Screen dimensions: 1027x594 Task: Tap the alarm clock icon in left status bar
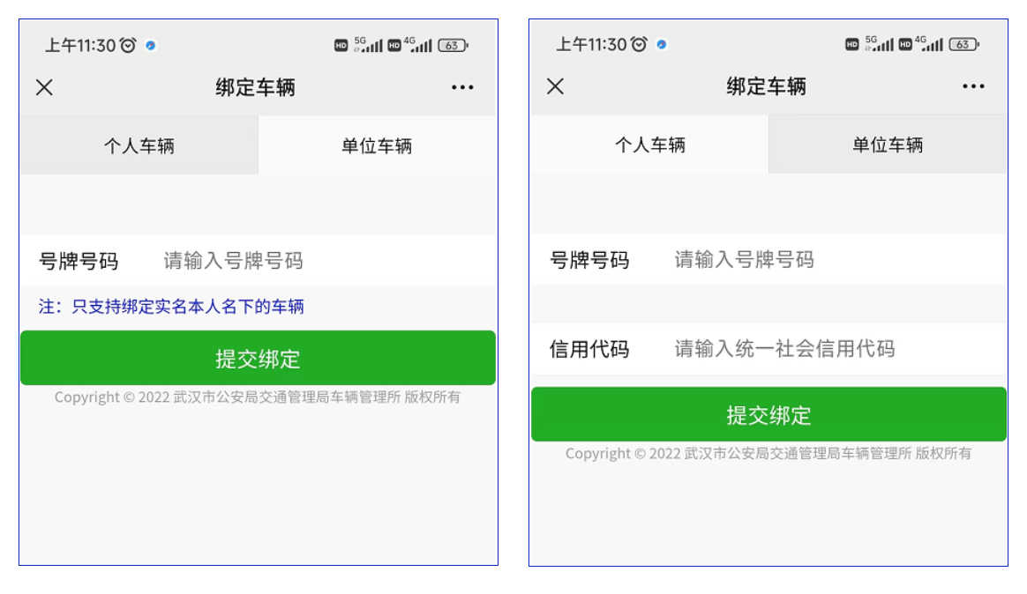coord(128,45)
